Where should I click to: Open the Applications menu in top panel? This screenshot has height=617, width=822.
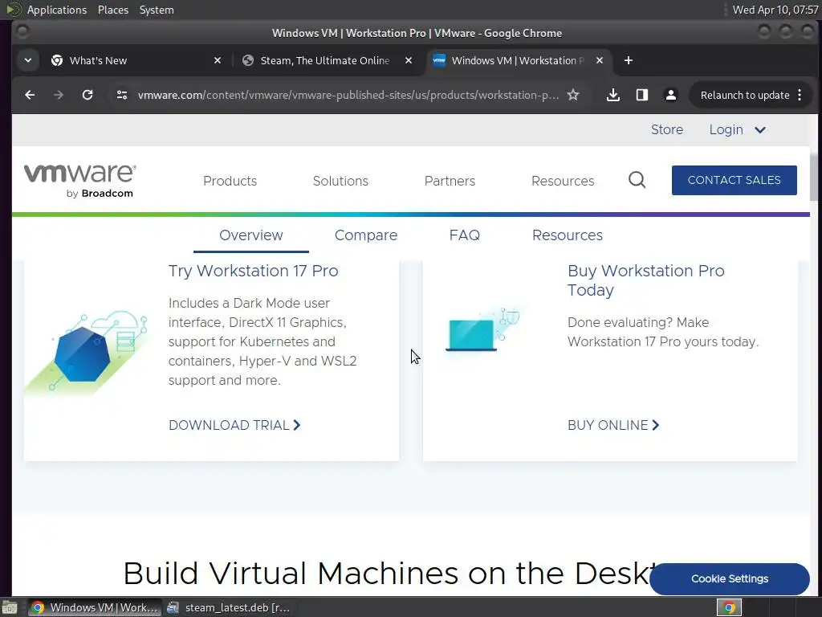[57, 10]
